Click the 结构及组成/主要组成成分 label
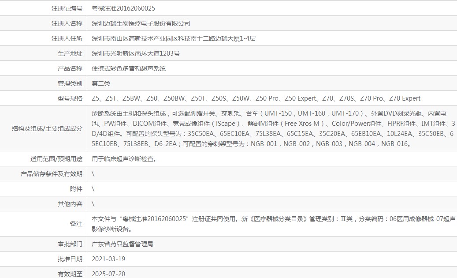The height and width of the screenshot is (278, 457). tap(47, 129)
